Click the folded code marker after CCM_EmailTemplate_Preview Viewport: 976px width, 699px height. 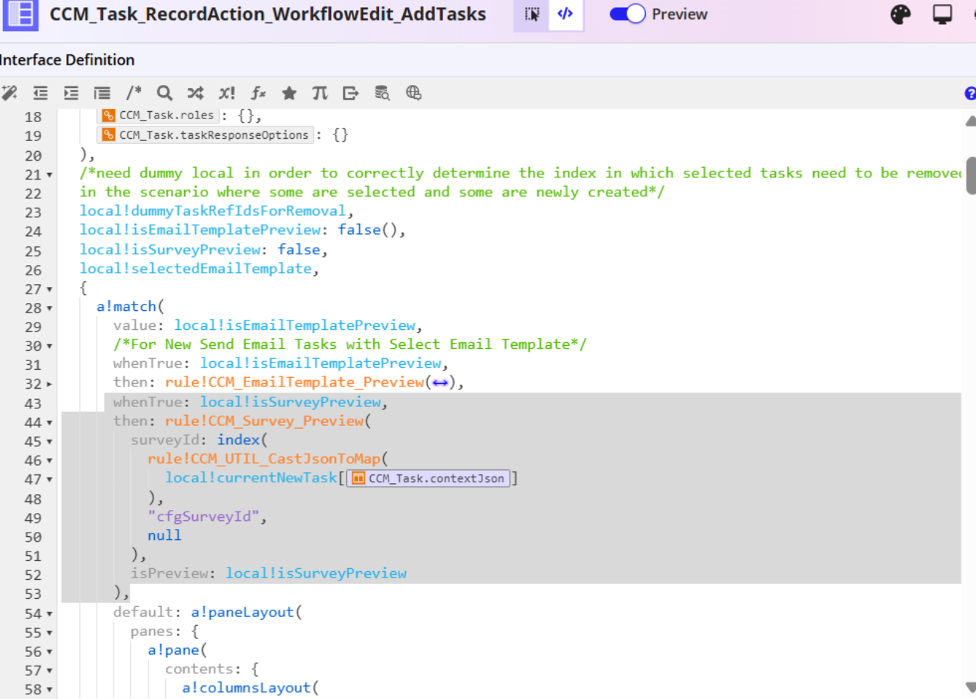click(x=440, y=383)
